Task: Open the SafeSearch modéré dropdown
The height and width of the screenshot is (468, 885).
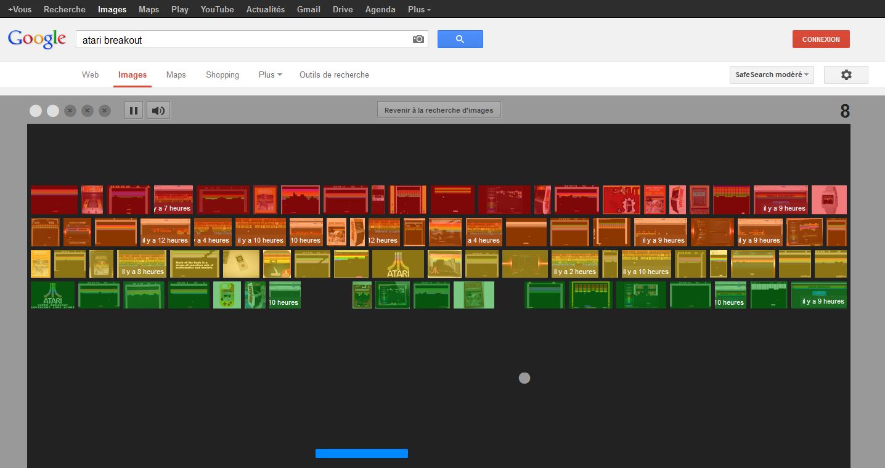Action: click(x=771, y=75)
